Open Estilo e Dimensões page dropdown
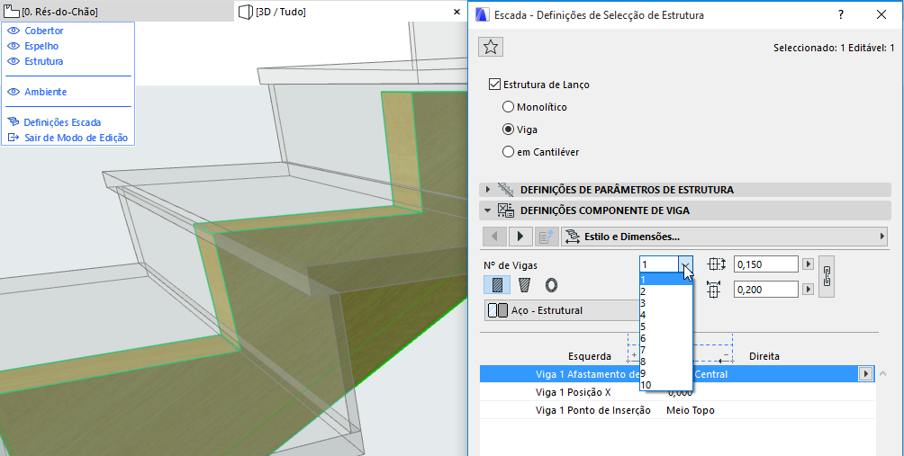This screenshot has height=456, width=904. point(726,236)
